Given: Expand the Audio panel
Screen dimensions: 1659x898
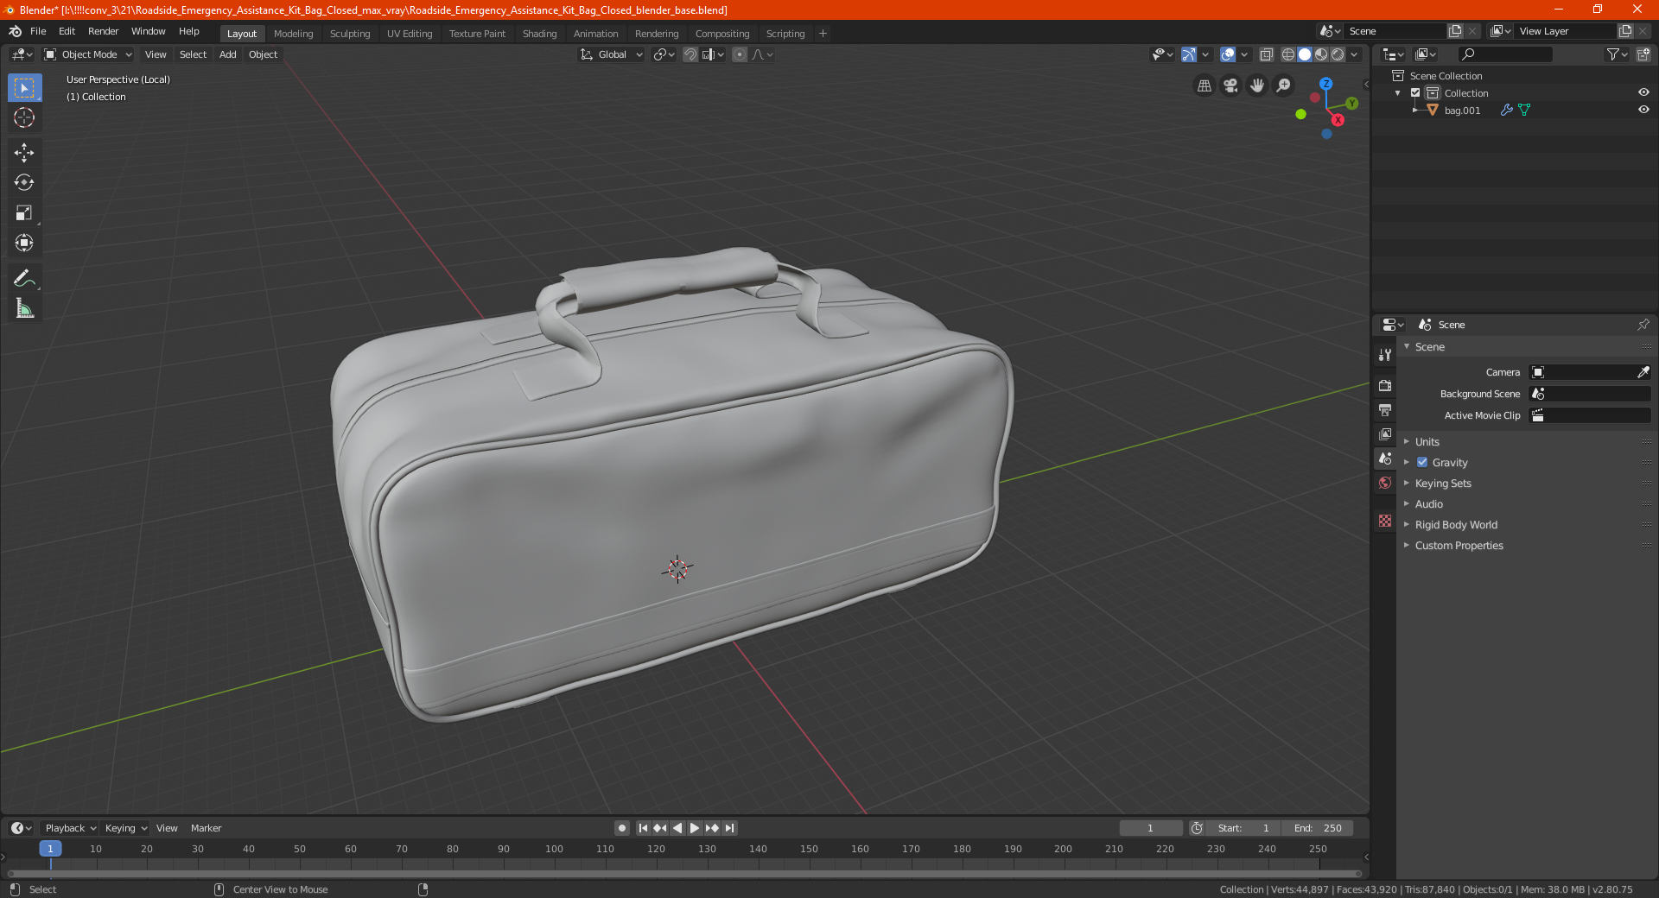Looking at the screenshot, I should coord(1428,503).
